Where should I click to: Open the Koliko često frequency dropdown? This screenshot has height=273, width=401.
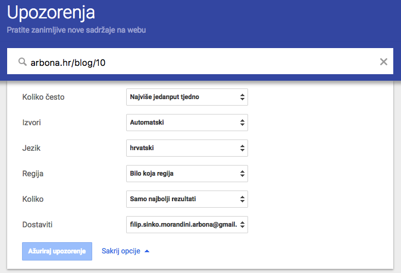tap(187, 97)
